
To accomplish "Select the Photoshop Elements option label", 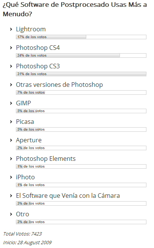I will tap(46, 159).
